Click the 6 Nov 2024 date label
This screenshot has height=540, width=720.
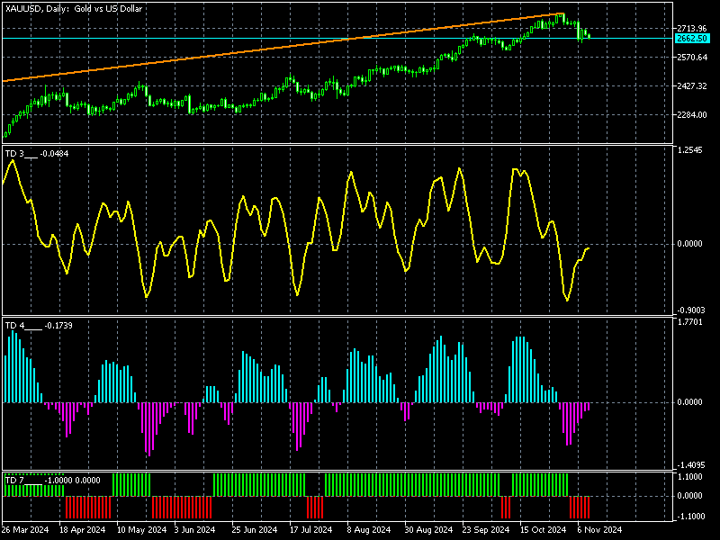(599, 530)
